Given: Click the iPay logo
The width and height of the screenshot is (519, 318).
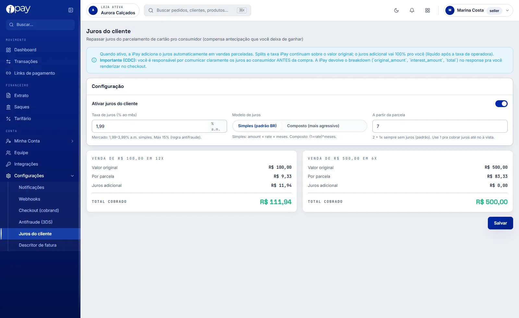Looking at the screenshot, I should coord(18,9).
